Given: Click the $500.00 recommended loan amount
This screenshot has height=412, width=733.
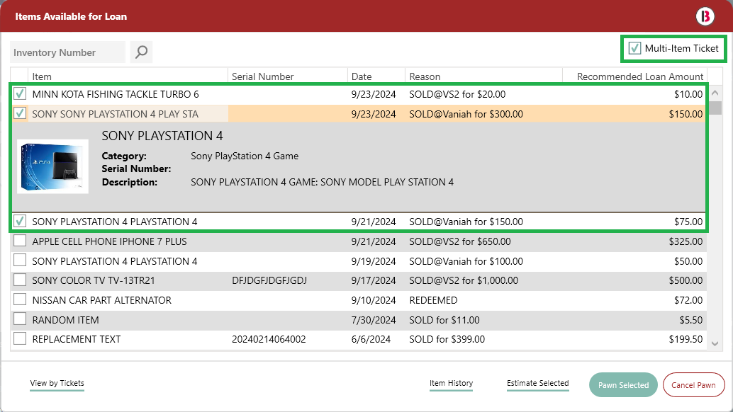Looking at the screenshot, I should (686, 280).
